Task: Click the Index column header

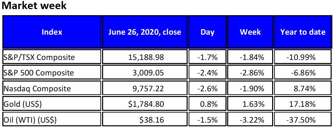Action: click(x=52, y=32)
